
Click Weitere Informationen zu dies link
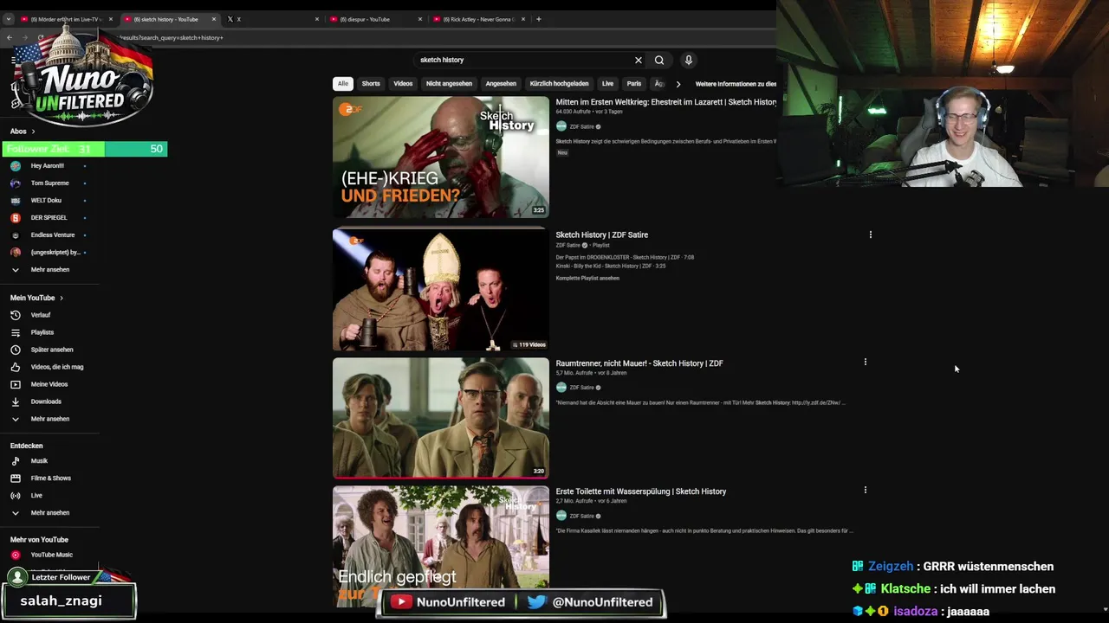point(736,84)
